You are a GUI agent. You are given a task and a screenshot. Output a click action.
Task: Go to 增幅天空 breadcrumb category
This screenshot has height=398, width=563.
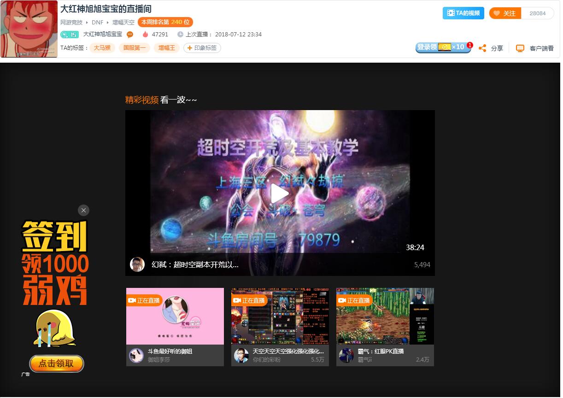[x=123, y=22]
